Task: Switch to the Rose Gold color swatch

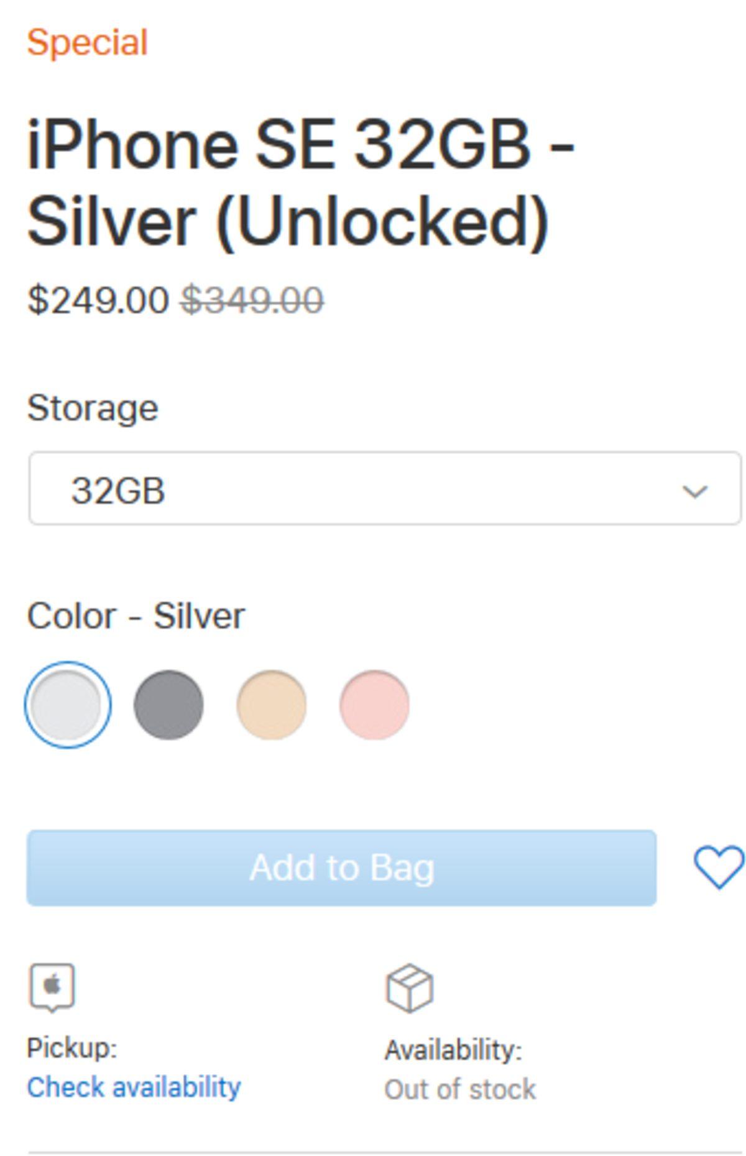Action: point(374,705)
